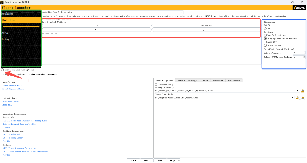Click the Solver Processes input field

click(298, 53)
